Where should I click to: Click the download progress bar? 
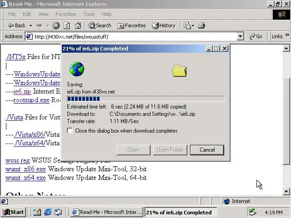tap(145, 99)
